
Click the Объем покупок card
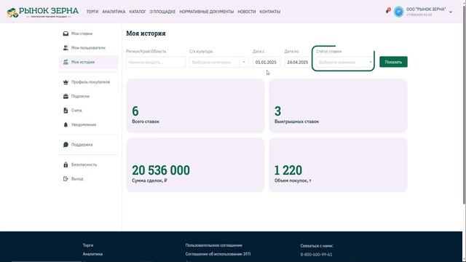point(338,165)
